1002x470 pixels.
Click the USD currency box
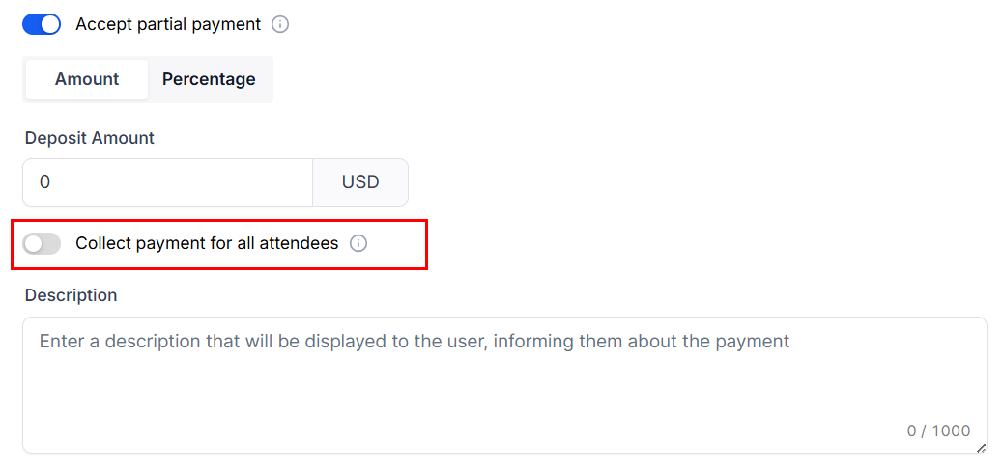(360, 182)
